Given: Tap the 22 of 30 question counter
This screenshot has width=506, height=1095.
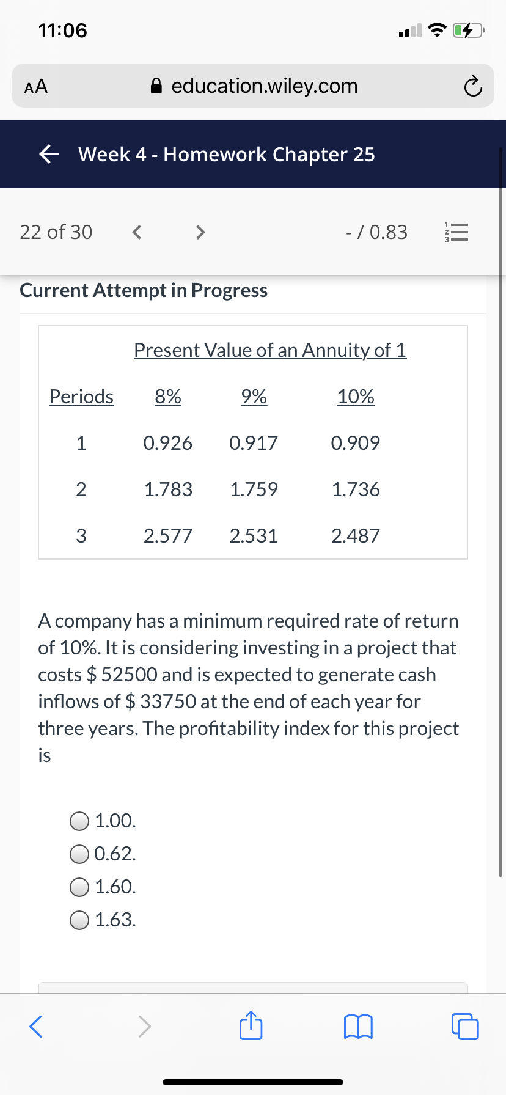Looking at the screenshot, I should [56, 232].
